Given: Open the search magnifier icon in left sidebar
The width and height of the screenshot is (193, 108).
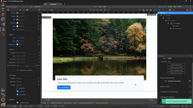Looking at the screenshot, I should click(3, 34).
